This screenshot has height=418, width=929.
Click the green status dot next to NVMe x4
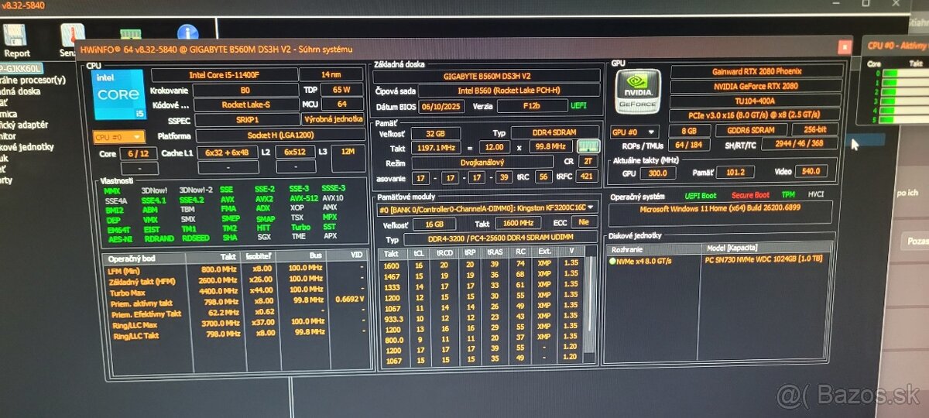coord(612,261)
